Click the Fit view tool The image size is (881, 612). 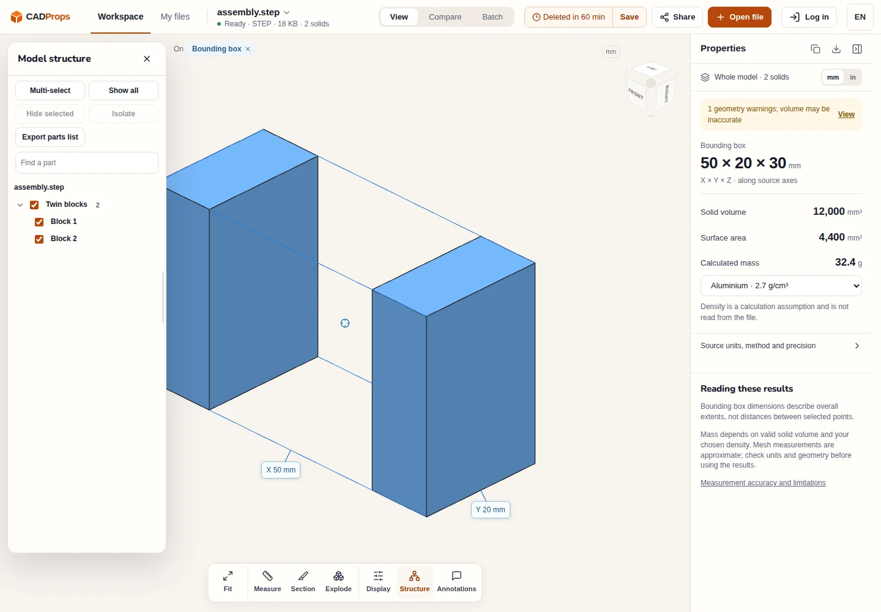[228, 581]
